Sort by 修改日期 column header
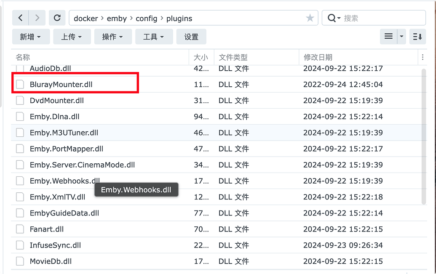The image size is (436, 274). [358, 57]
